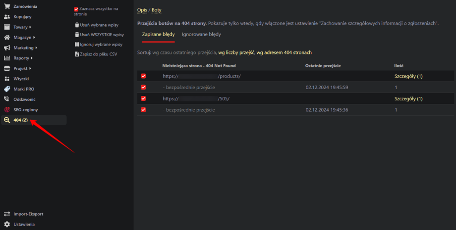
Task: Click the Ustawienia gear icon
Action: [x=7, y=224]
